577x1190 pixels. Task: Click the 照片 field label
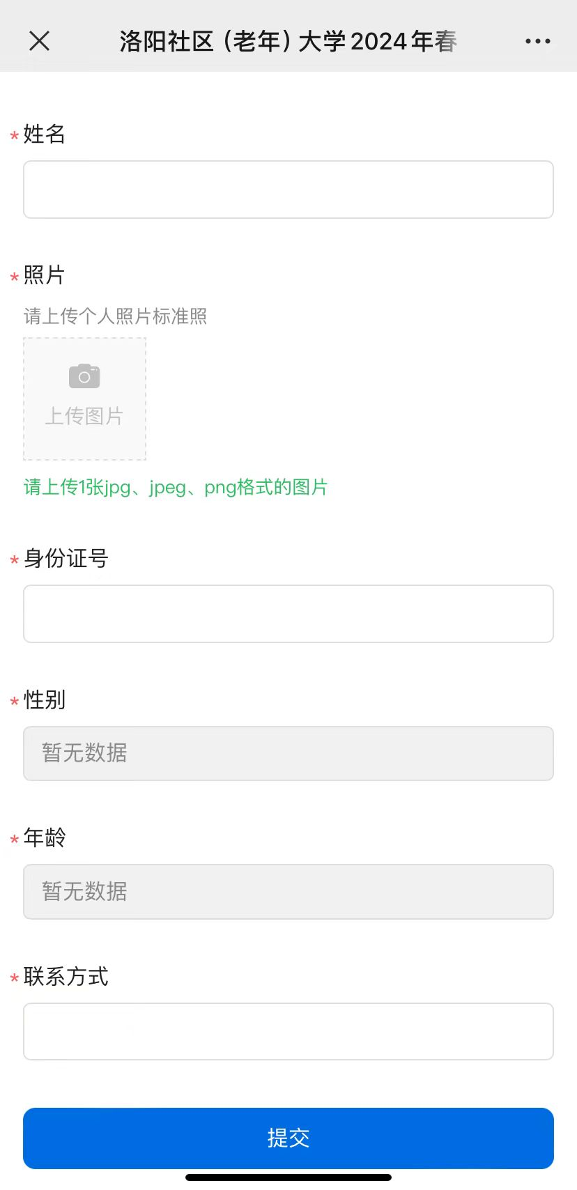click(x=45, y=275)
